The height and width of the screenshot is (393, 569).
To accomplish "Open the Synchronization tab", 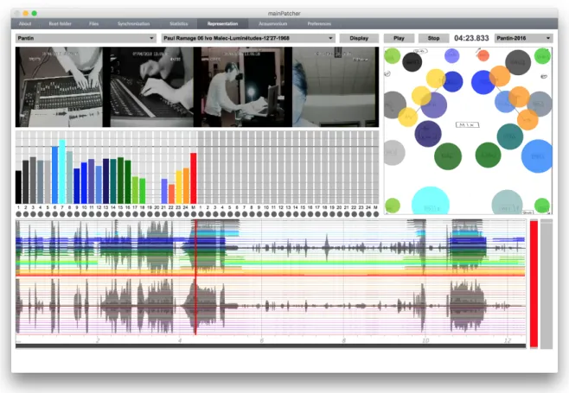I will click(133, 23).
